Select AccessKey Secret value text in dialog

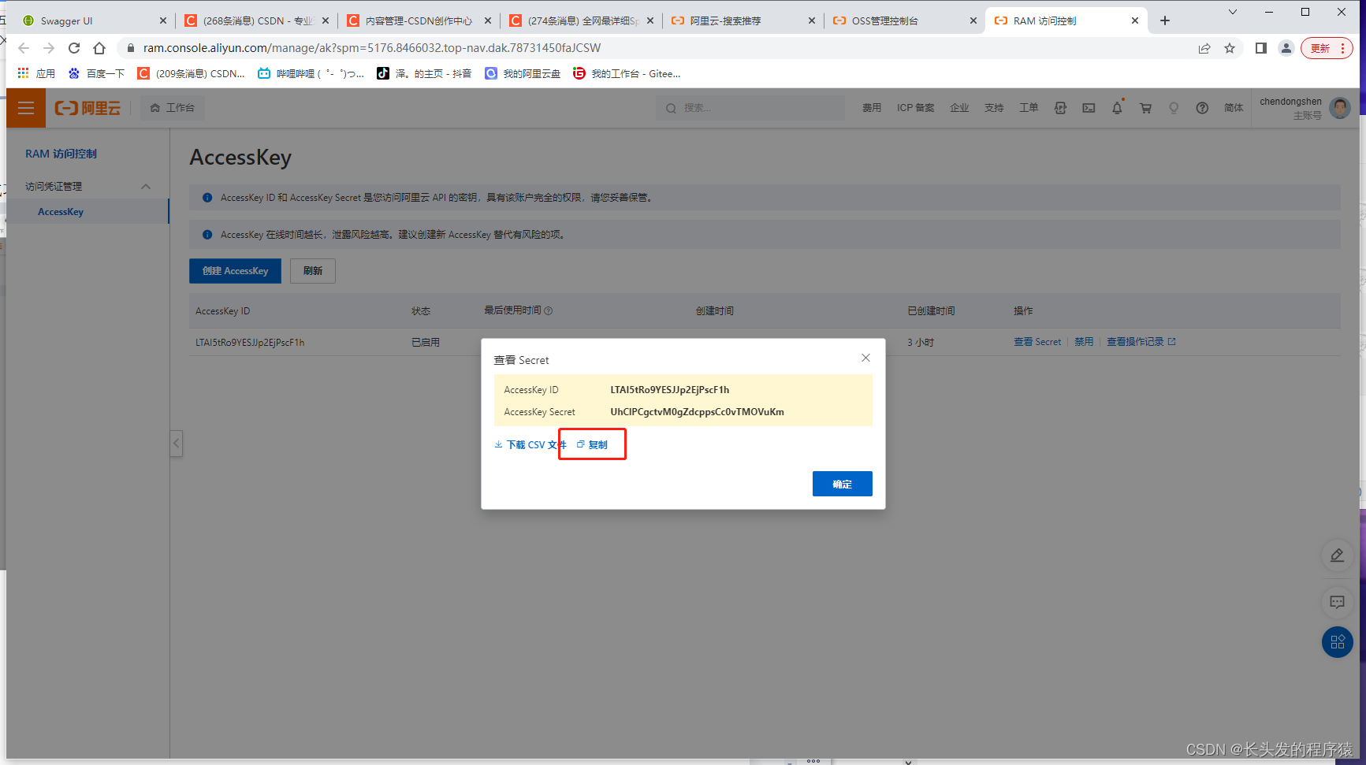(697, 412)
